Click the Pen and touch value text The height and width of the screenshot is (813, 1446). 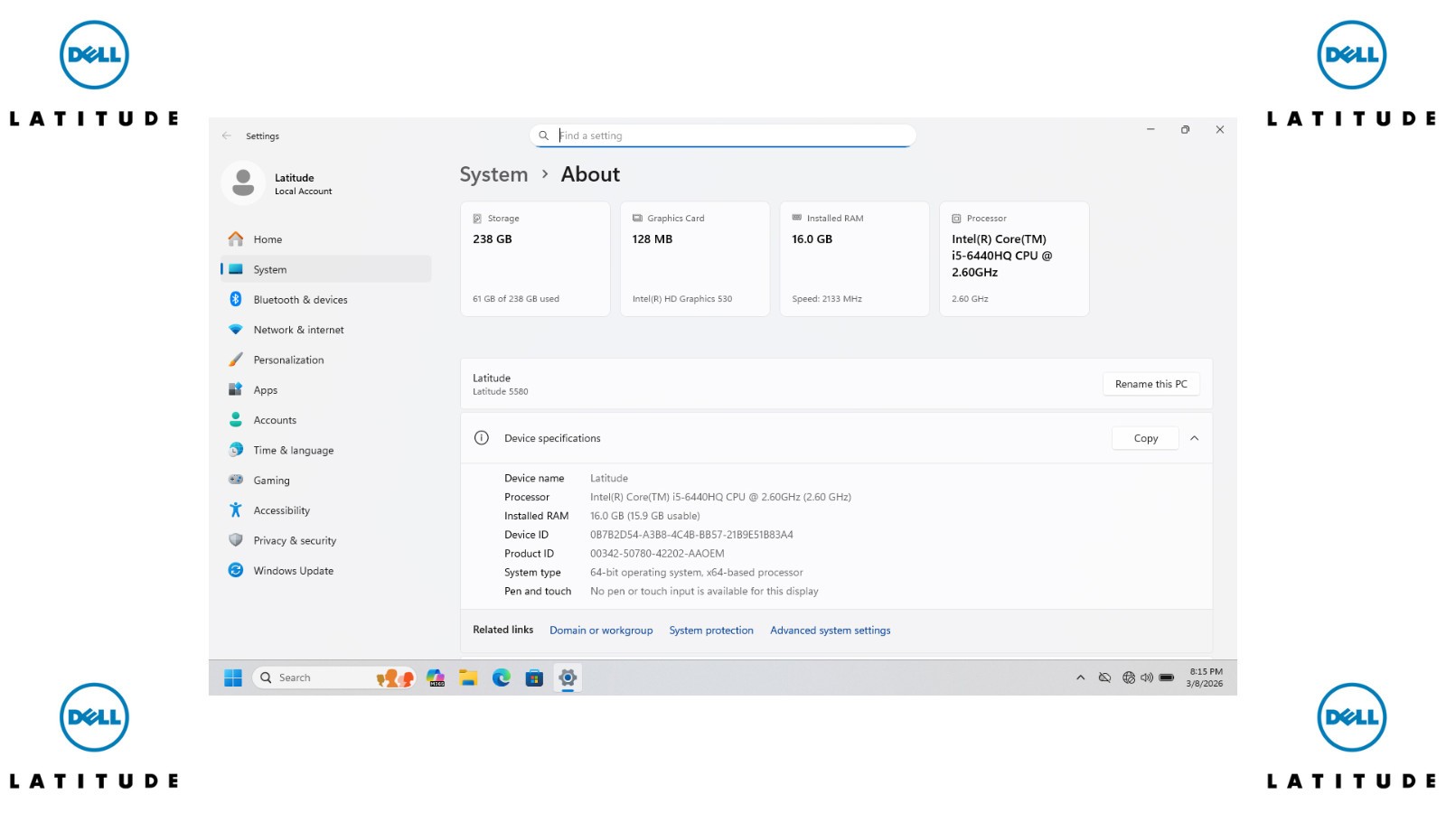click(x=704, y=592)
